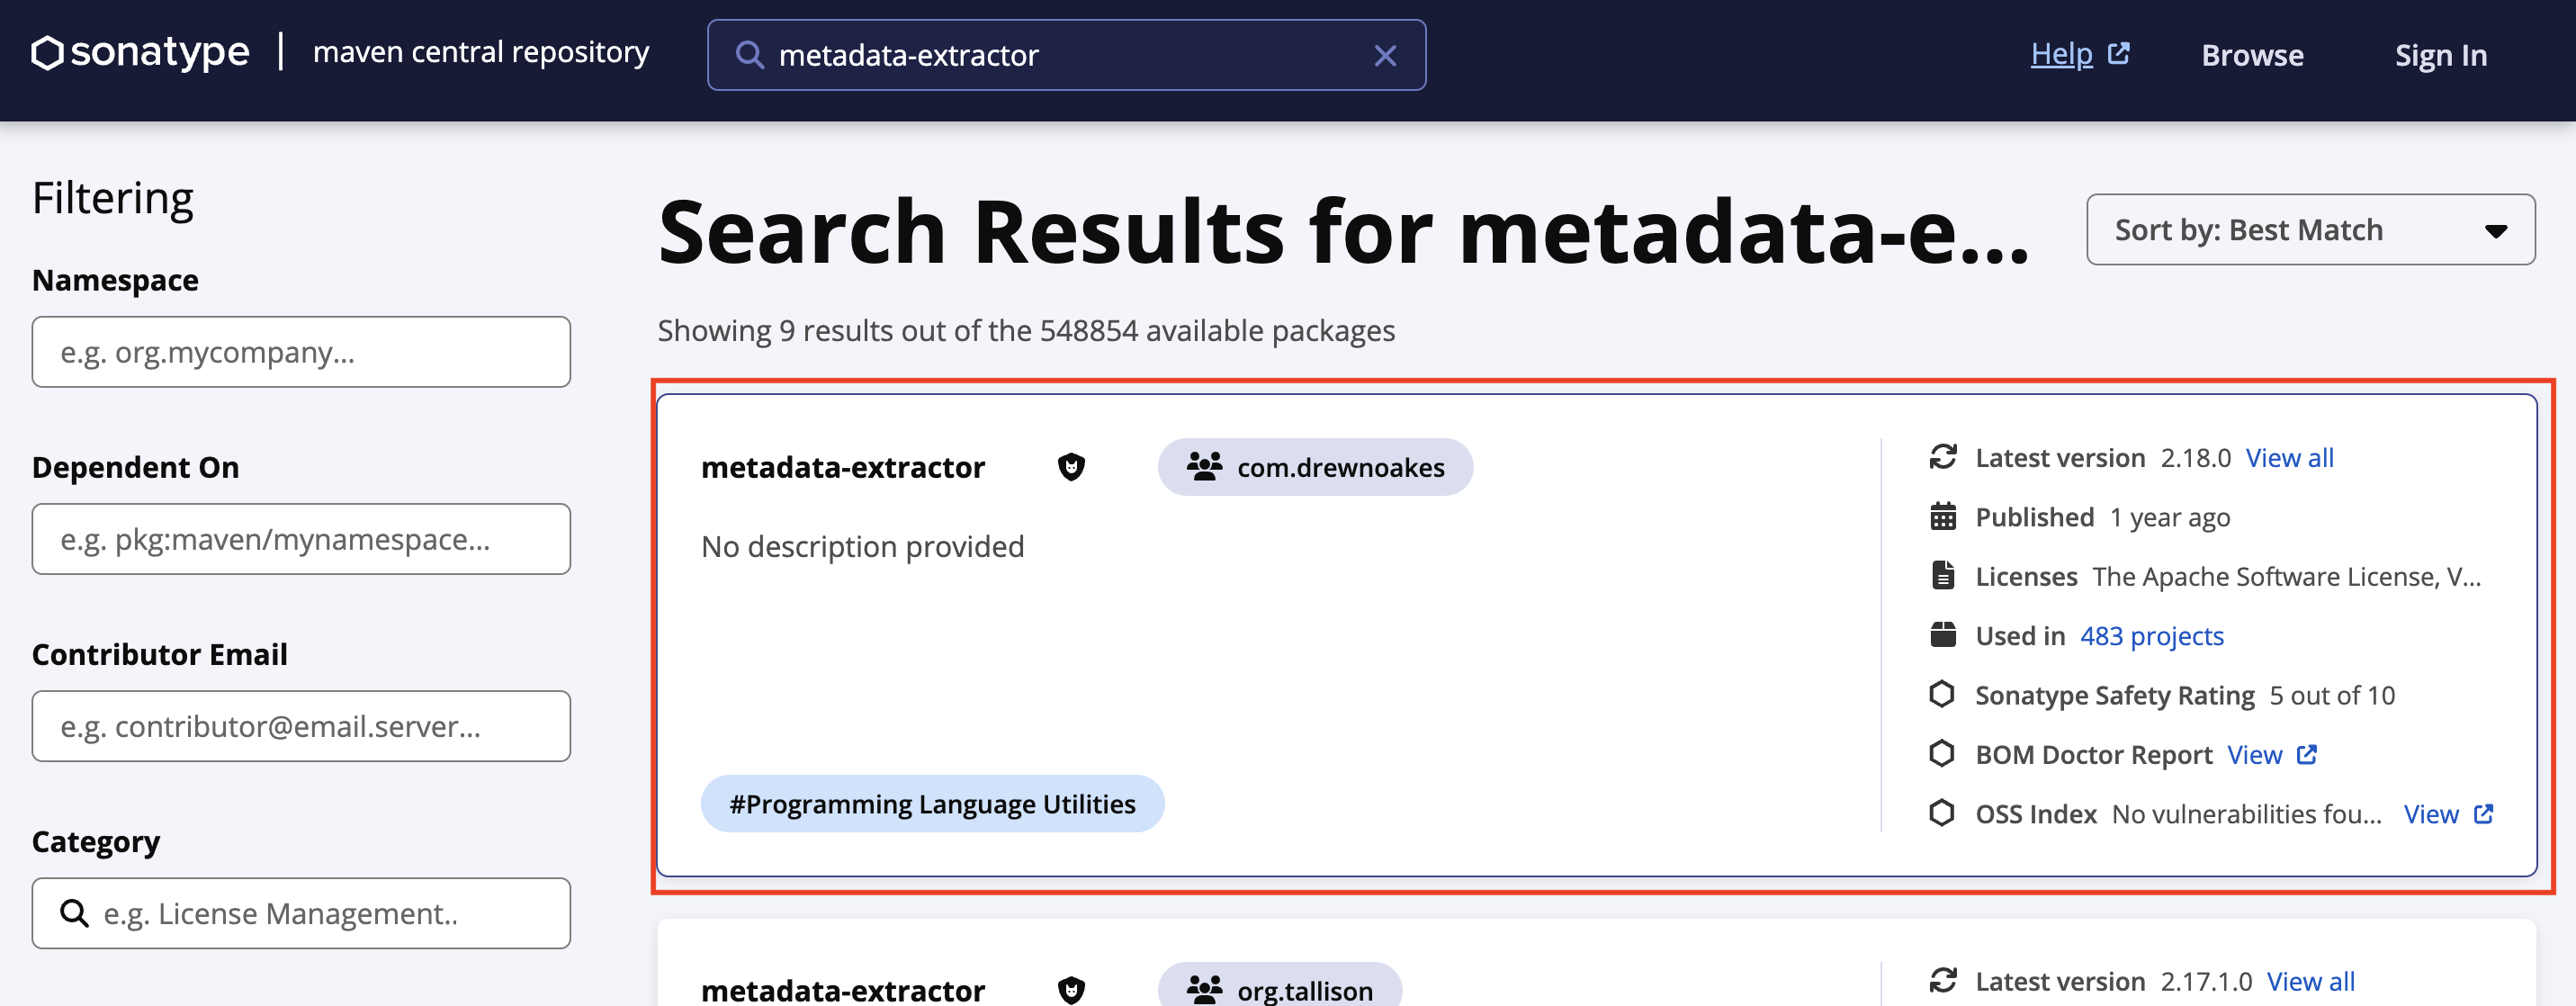Click the OSS Index hexagon icon
Screen dimensions: 2576x1006
coord(1942,812)
